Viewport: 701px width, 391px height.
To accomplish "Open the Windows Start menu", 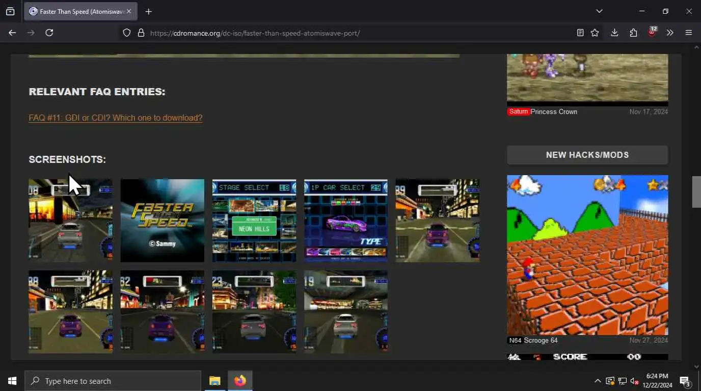I will click(12, 381).
